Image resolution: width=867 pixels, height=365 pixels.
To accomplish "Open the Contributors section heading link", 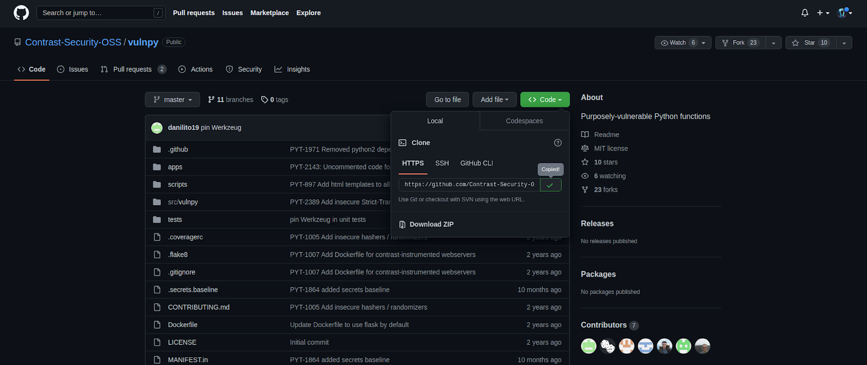I will click(x=604, y=325).
